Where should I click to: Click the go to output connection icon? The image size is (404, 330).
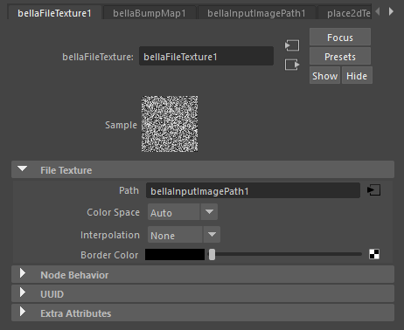(x=292, y=65)
